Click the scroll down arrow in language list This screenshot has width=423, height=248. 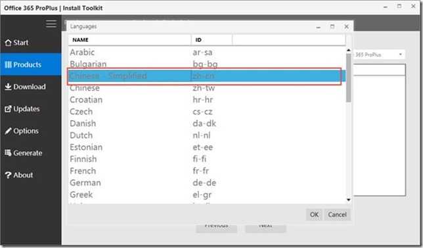[349, 199]
